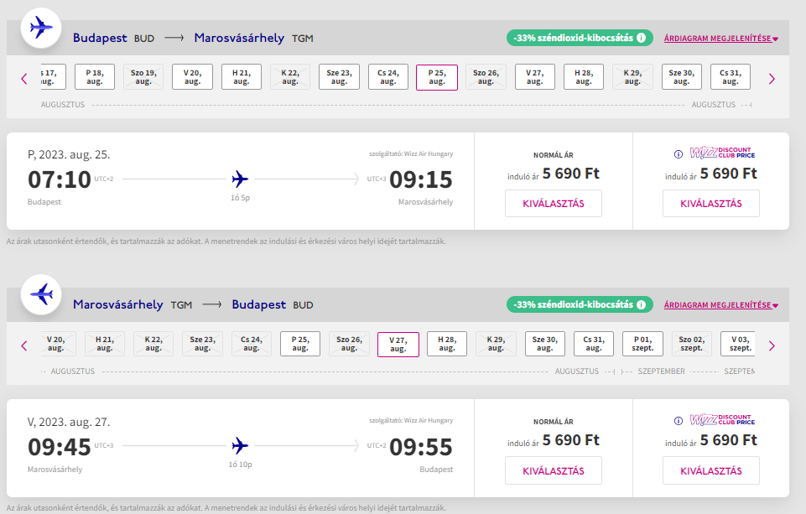806x514 pixels.
Task: Show earlier outbound dates with left arrow
Action: [x=23, y=78]
